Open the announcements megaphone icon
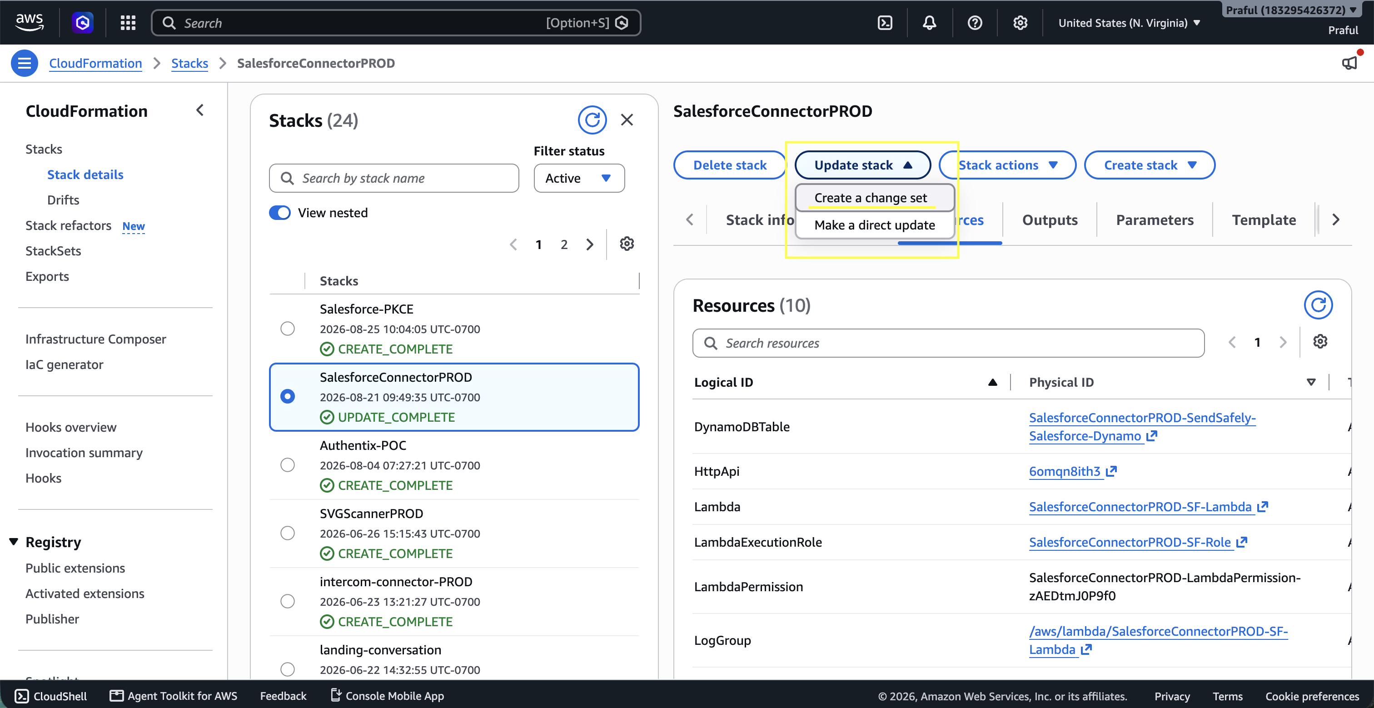1374x708 pixels. tap(1349, 63)
